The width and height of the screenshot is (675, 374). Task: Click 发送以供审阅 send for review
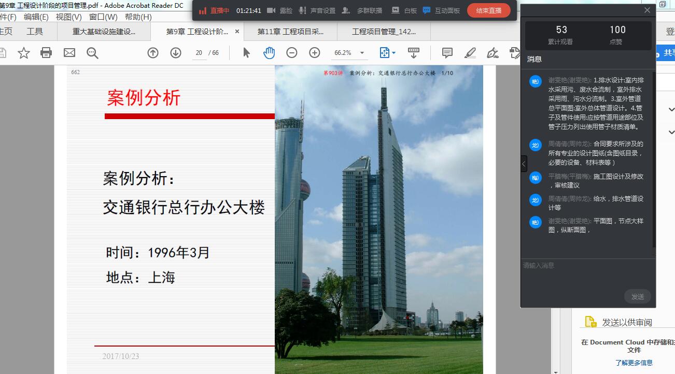point(627,322)
